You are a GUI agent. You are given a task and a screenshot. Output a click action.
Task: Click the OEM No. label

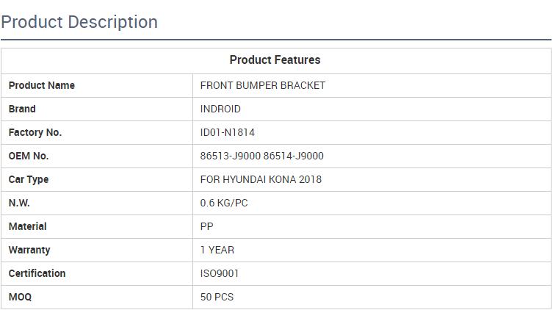(29, 156)
